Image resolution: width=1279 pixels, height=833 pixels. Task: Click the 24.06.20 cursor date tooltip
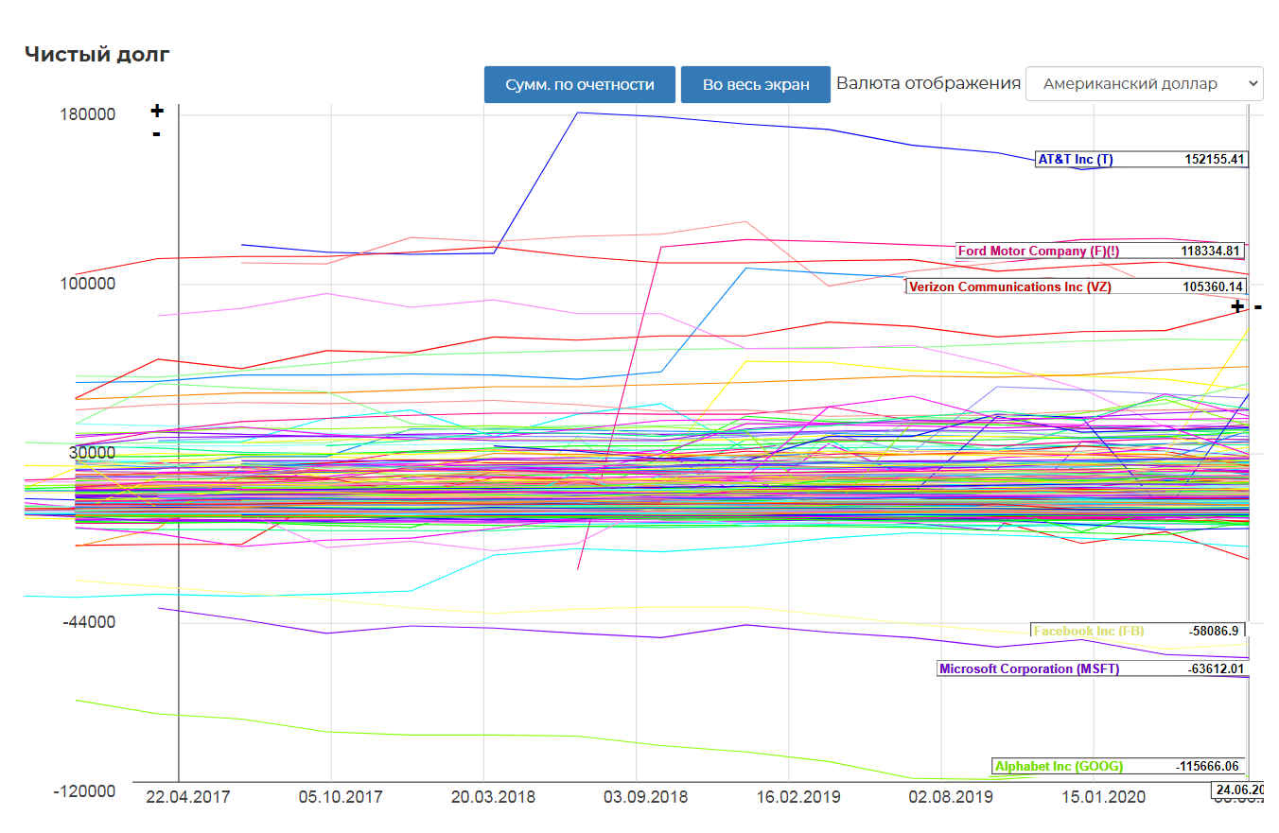[x=1238, y=790]
